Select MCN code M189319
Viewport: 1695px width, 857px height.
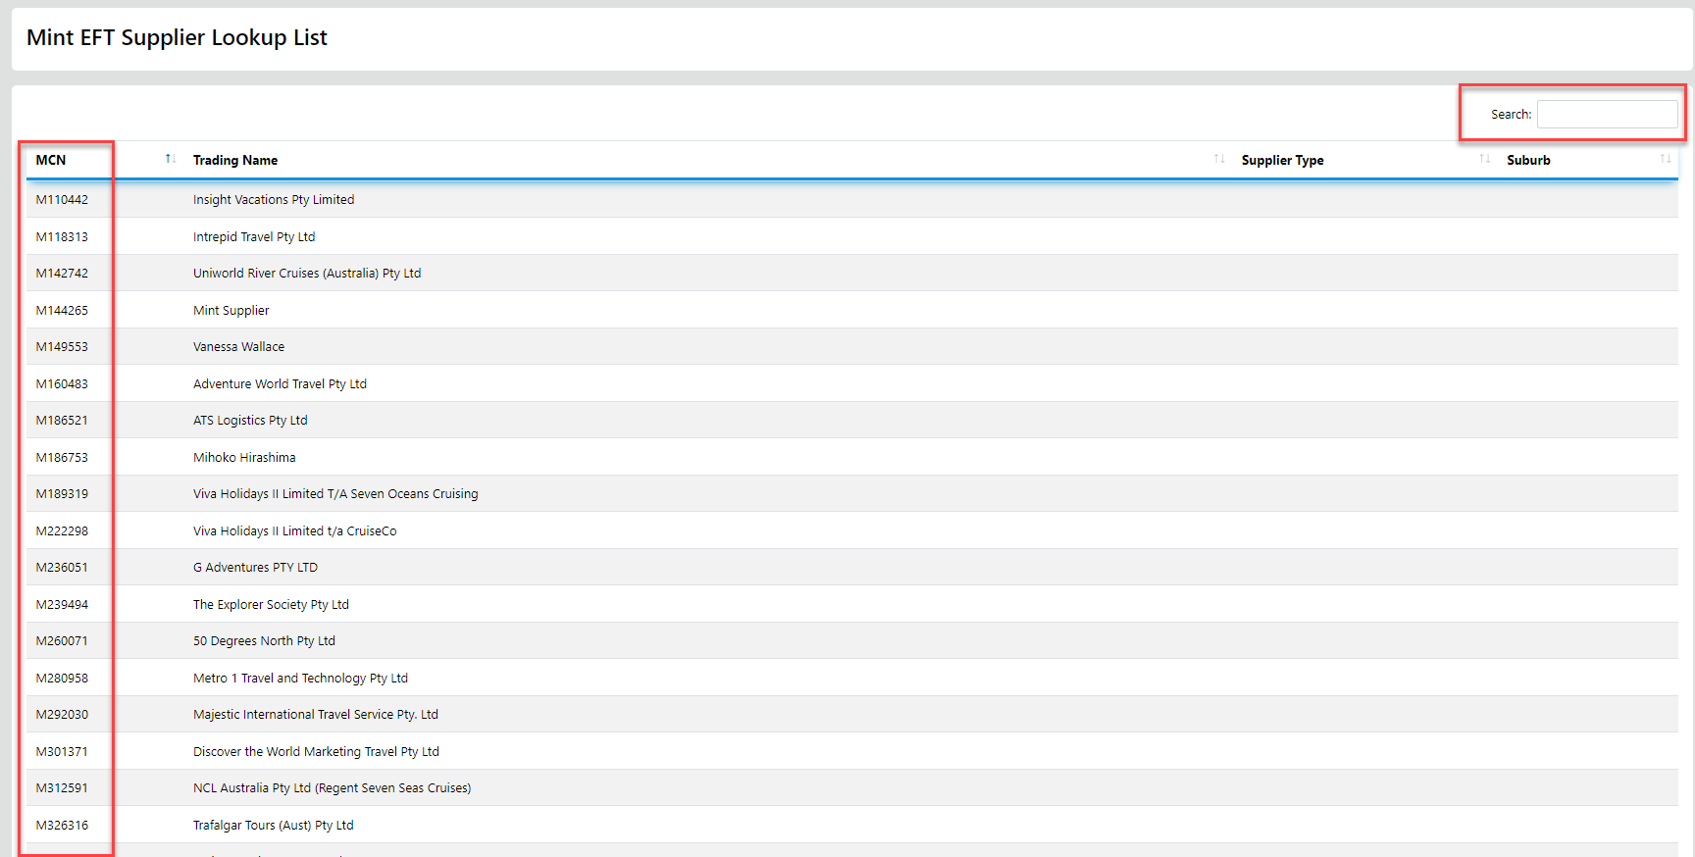point(62,494)
